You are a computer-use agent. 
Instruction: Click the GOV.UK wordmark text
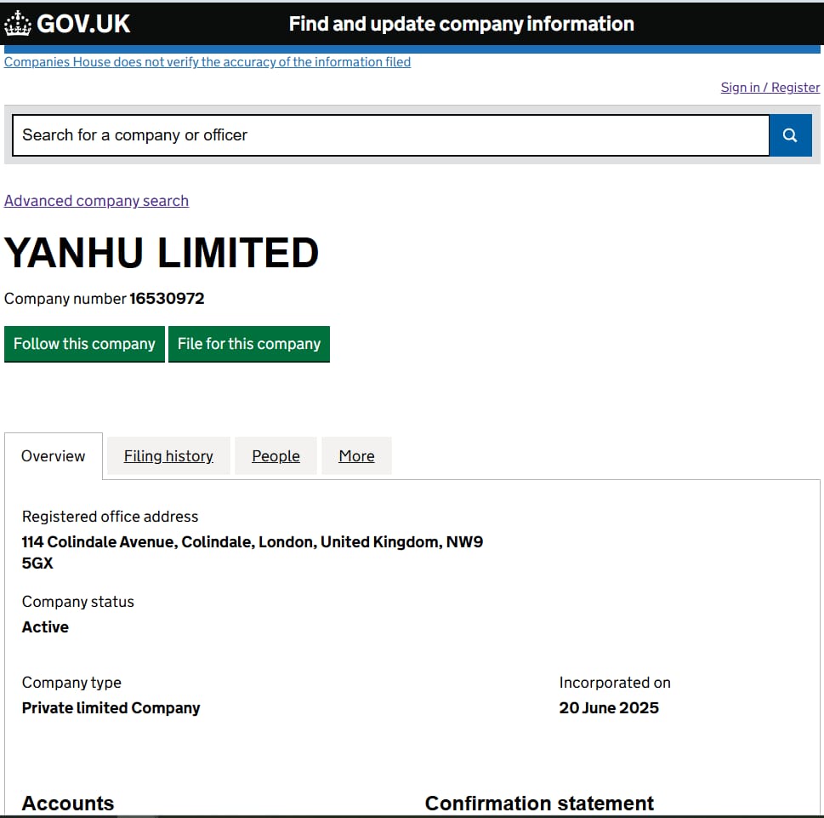tap(83, 24)
